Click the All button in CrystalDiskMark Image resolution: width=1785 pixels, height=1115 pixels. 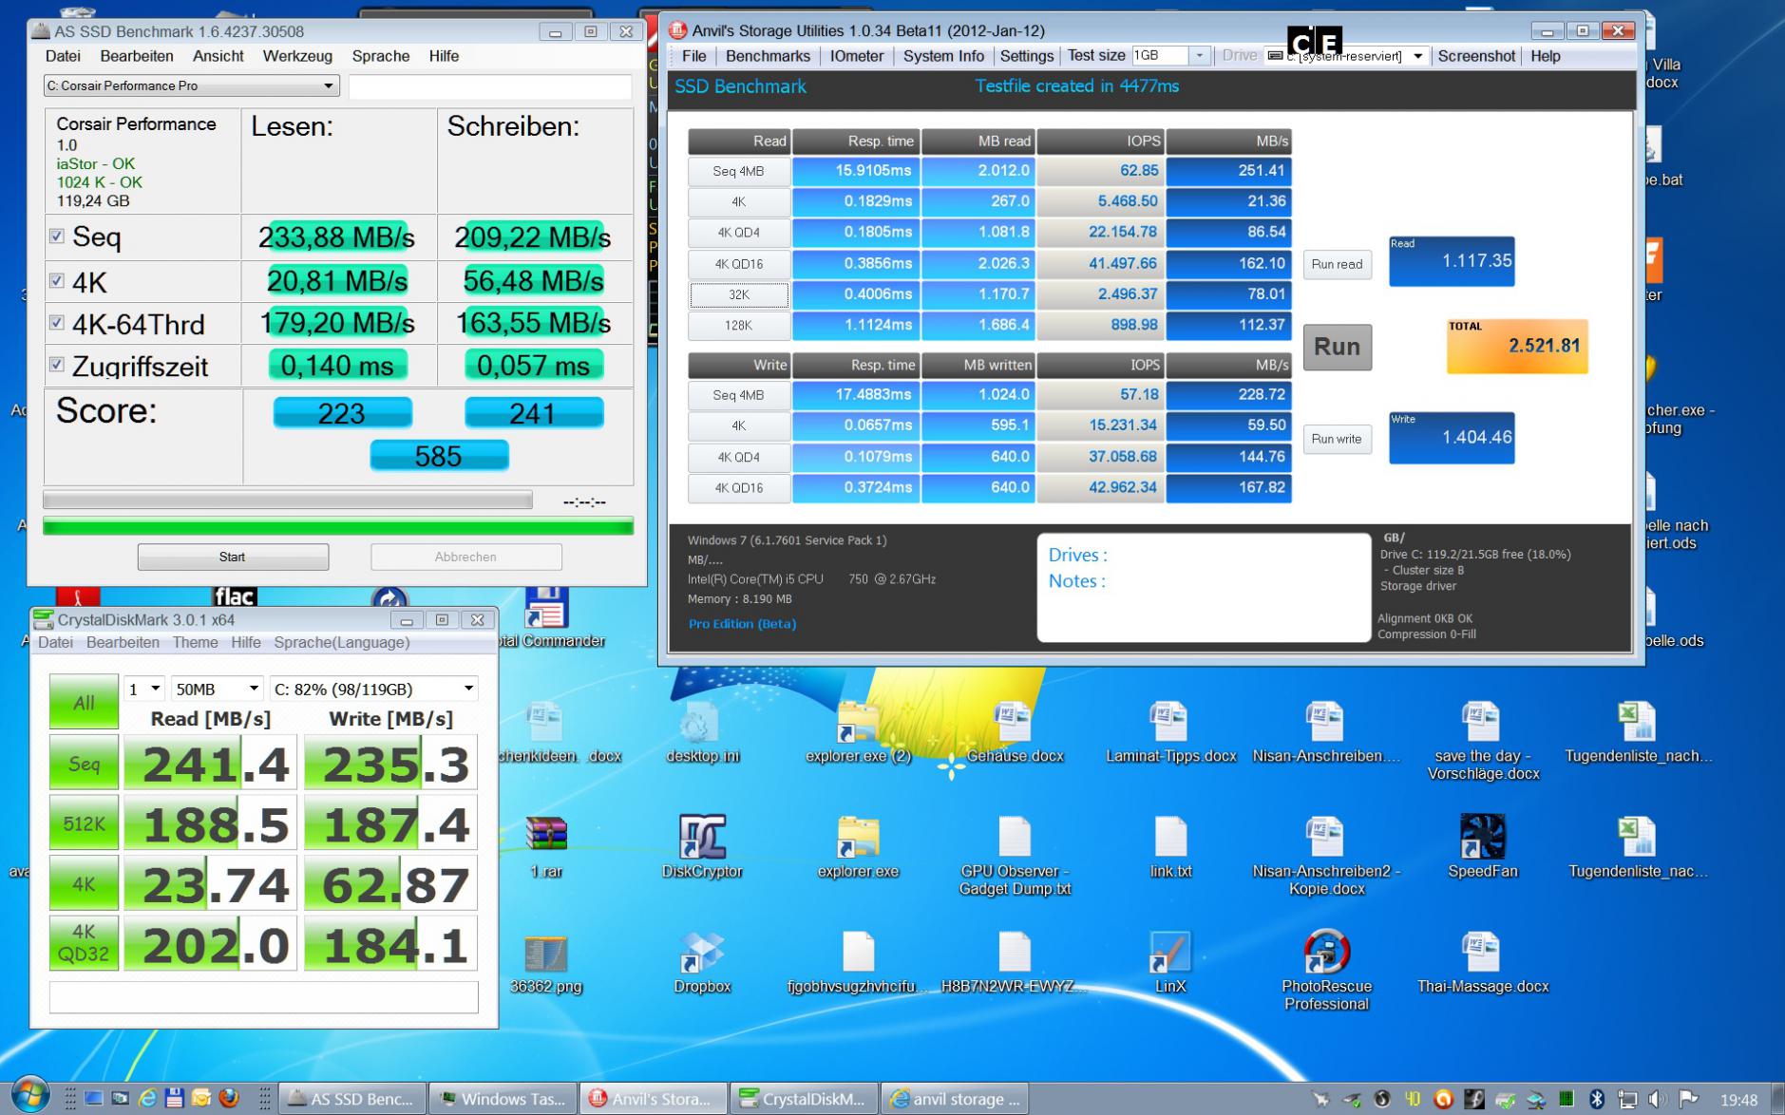click(84, 703)
